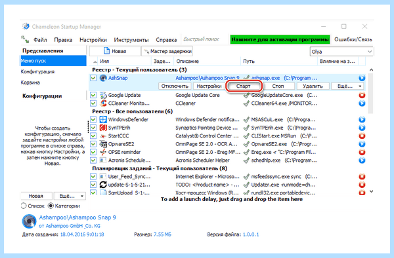
Task: Select the Список radio button
Action: coord(24,206)
